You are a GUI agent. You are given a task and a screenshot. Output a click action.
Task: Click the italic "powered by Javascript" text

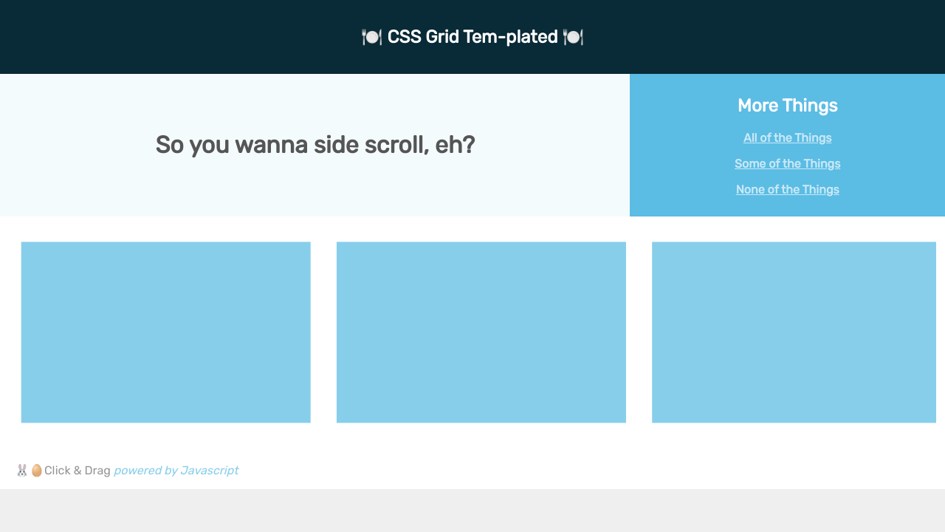coord(176,471)
